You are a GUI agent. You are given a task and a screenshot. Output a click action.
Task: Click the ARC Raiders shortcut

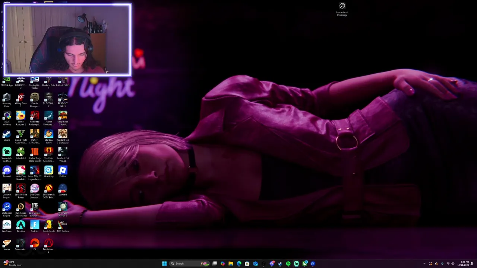click(63, 227)
